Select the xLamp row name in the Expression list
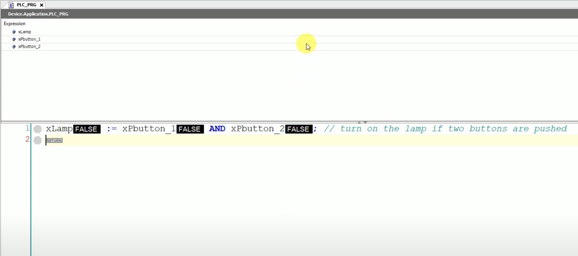 coord(25,32)
